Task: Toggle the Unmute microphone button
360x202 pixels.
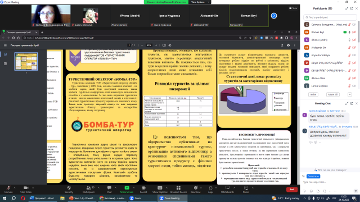Action: coord(8,188)
